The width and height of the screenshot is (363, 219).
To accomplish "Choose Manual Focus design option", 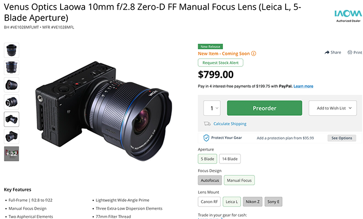I will point(240,180).
